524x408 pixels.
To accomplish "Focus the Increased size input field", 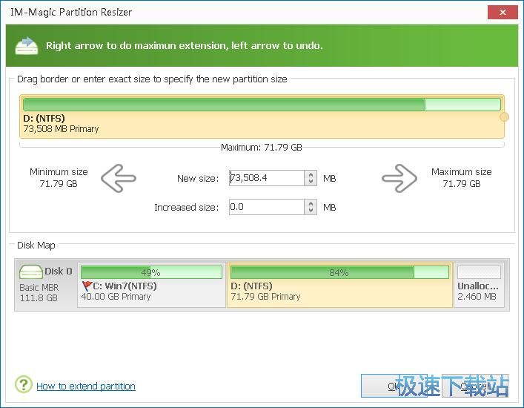I will pos(266,207).
